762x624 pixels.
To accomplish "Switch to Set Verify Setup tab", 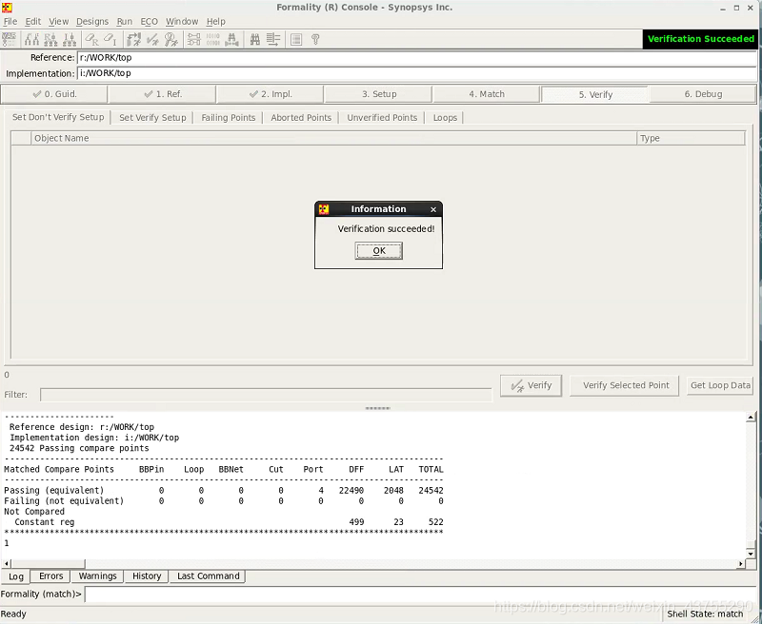I will tap(152, 117).
